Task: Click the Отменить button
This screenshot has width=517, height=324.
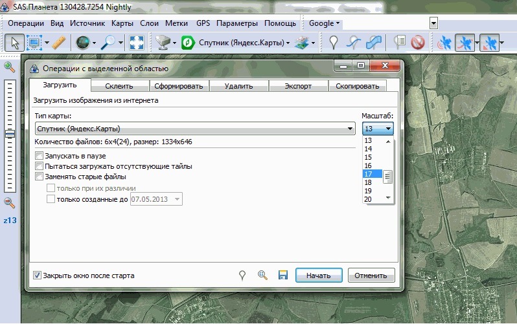Action: (x=371, y=275)
